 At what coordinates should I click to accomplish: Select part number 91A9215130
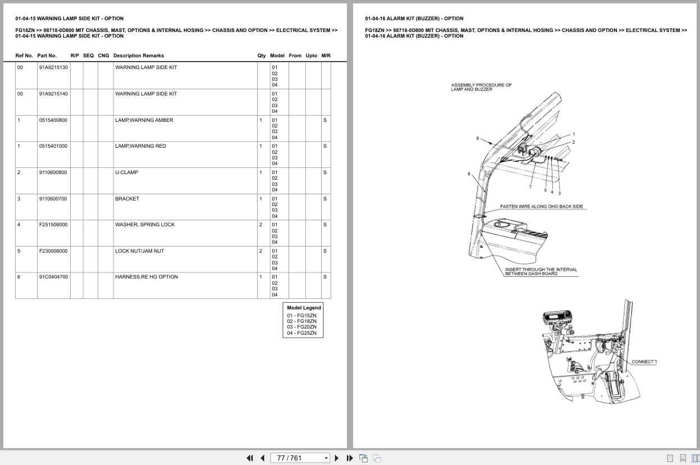pos(53,67)
